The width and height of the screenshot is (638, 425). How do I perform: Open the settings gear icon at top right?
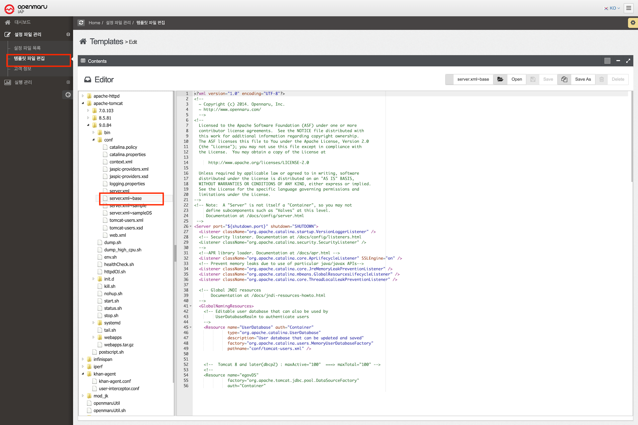point(633,23)
